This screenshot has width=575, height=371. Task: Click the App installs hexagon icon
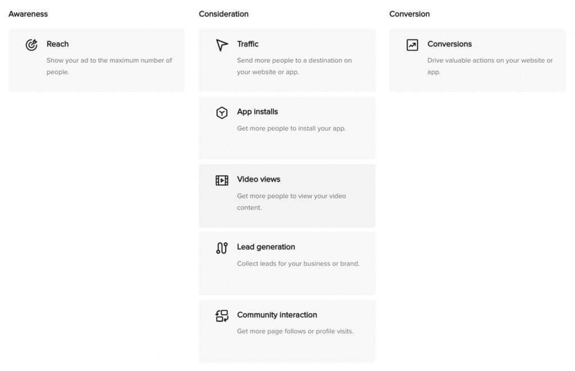point(222,113)
